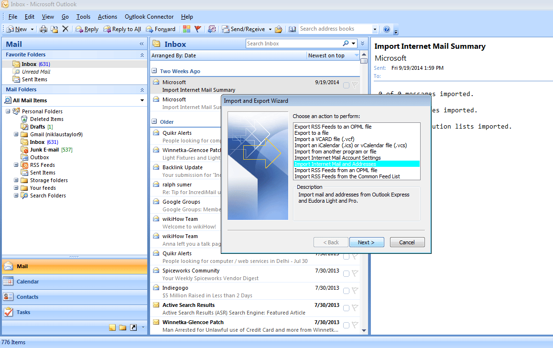
Task: Open the Edit menu
Action: click(x=29, y=17)
